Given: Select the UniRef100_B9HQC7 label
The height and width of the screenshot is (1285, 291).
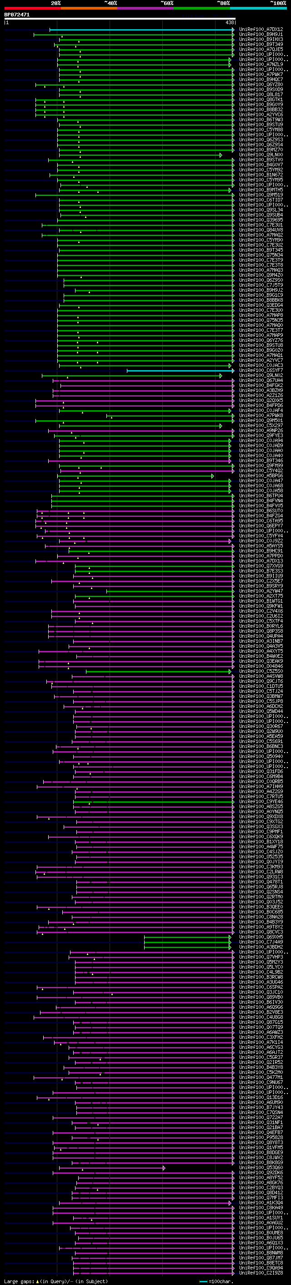Looking at the screenshot, I should 261,79.
